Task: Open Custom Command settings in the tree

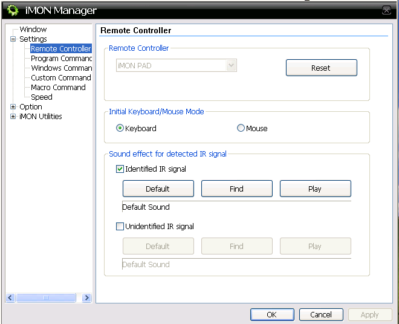Action: tap(61, 77)
